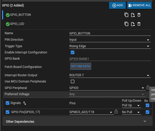Duplicate the GPIO_BUTTON instance
Screen dimensions: 155x131
click(x=126, y=15)
